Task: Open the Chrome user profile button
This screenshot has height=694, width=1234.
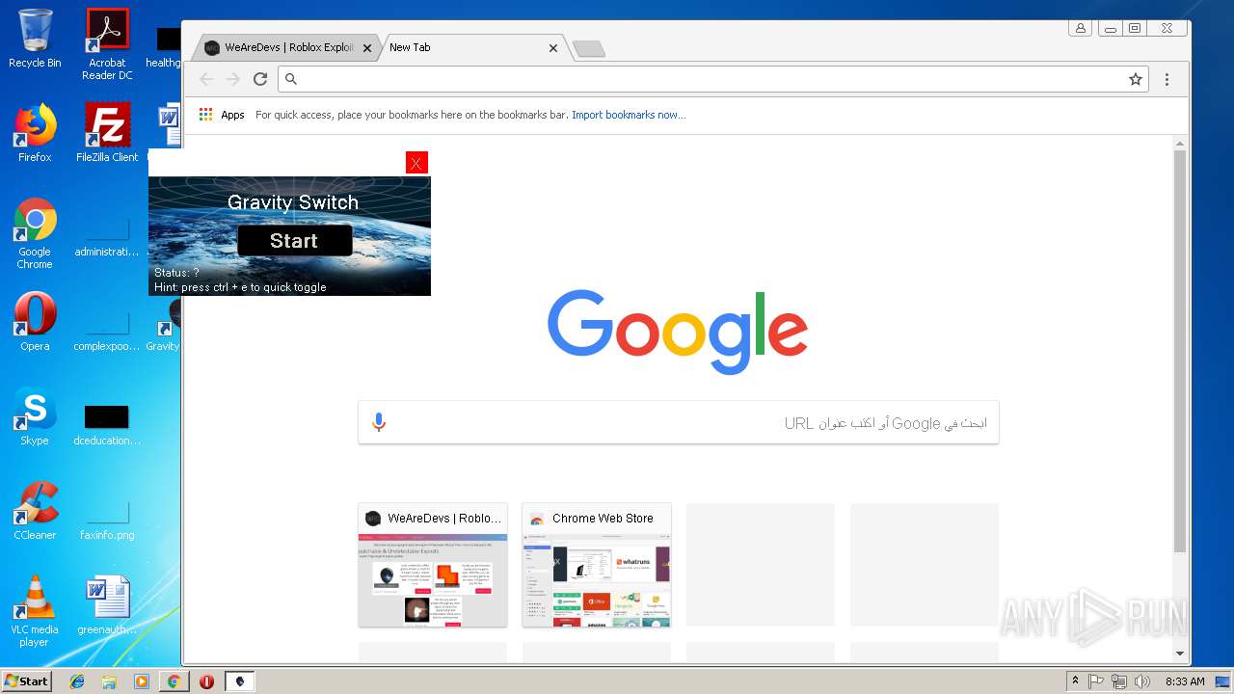Action: [1081, 28]
